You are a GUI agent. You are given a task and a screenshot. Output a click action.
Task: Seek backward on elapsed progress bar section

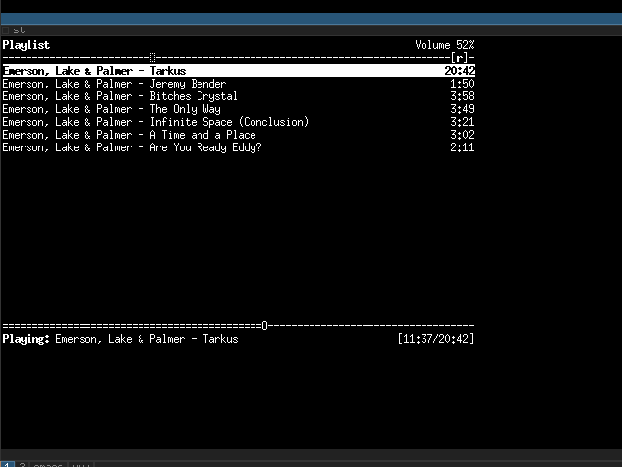(x=128, y=325)
